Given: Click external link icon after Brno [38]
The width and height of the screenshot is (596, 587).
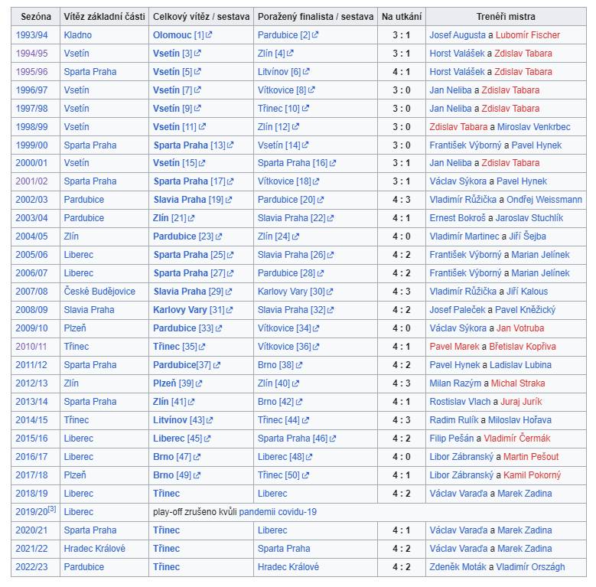Looking at the screenshot, I should pos(298,365).
